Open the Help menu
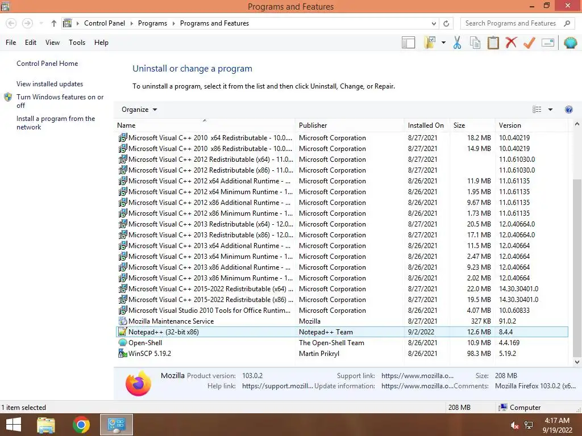Screen dimensions: 582x436 click(x=101, y=43)
